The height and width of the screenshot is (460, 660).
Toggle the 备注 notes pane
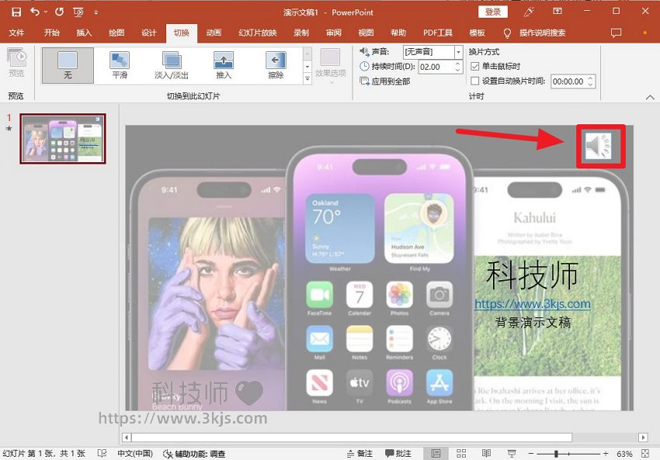coord(360,453)
